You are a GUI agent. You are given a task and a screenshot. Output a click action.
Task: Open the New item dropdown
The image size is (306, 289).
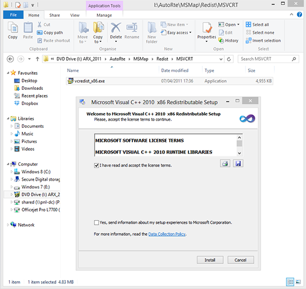(174, 25)
